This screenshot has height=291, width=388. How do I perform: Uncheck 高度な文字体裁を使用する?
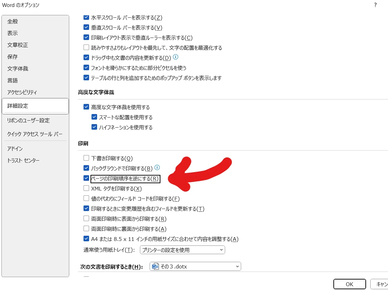coord(86,107)
